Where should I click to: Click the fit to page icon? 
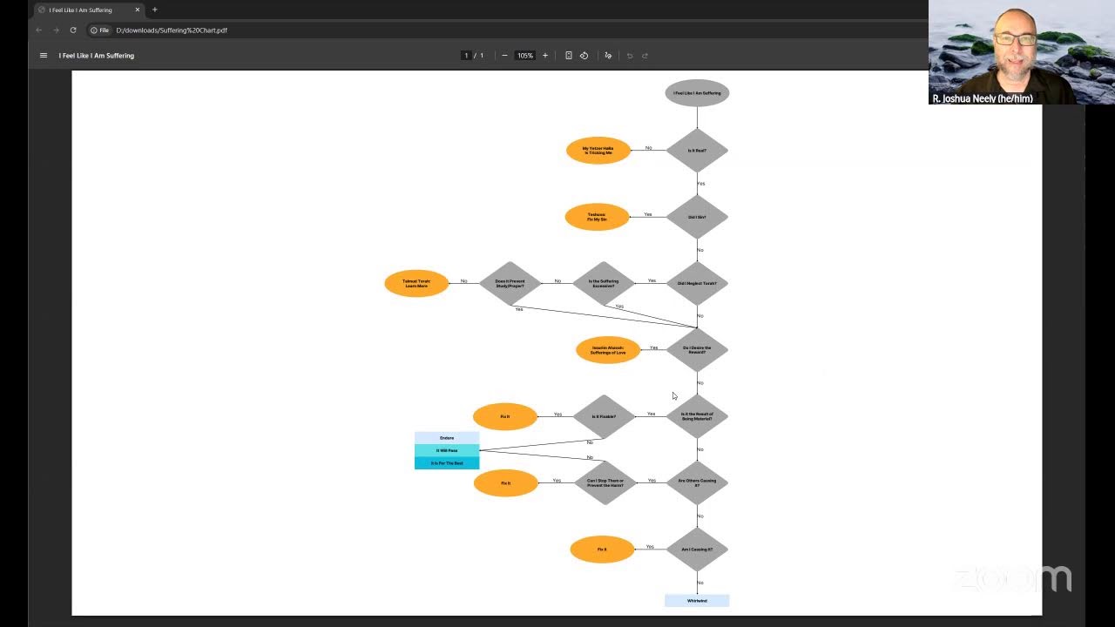tap(568, 56)
